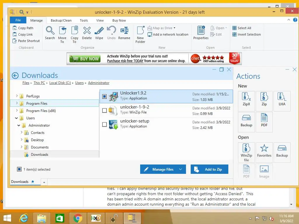The image size is (299, 224).
Task: Open Internet Explorer from the taskbar
Action: coord(24,218)
